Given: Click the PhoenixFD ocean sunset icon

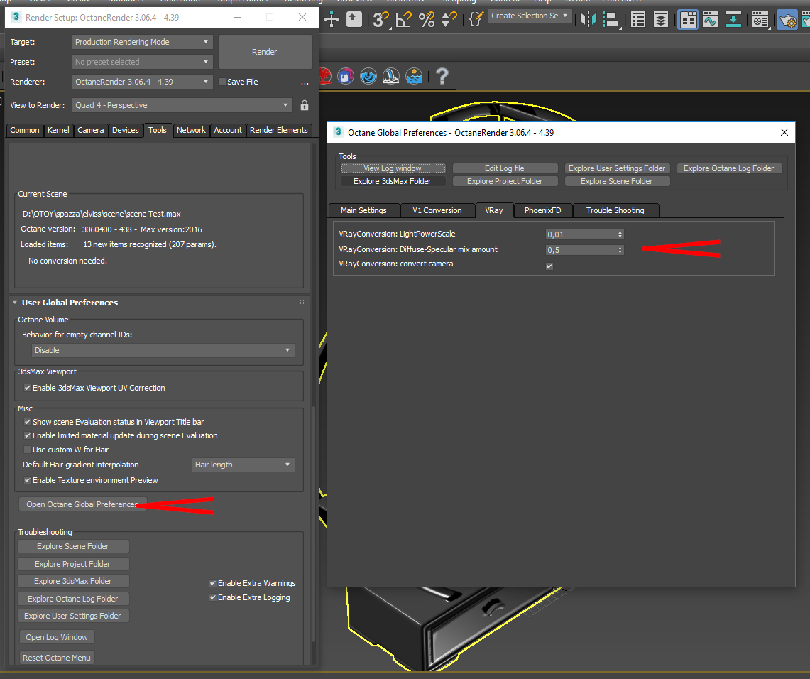Looking at the screenshot, I should click(414, 77).
